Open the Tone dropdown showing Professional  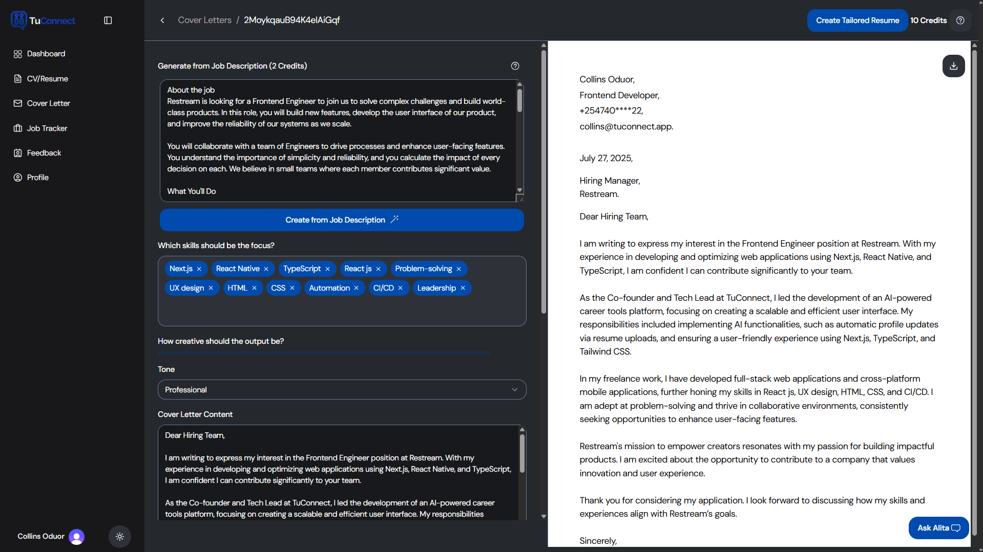[x=341, y=389]
